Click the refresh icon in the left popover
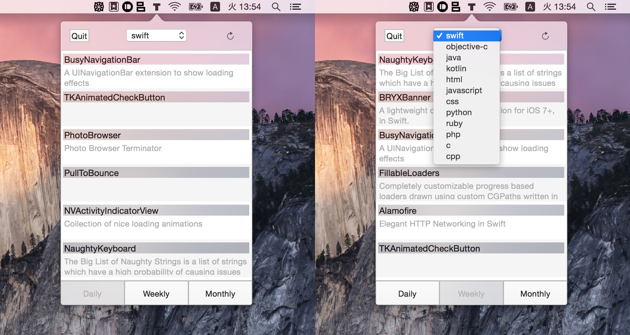This screenshot has width=630, height=335. [230, 36]
